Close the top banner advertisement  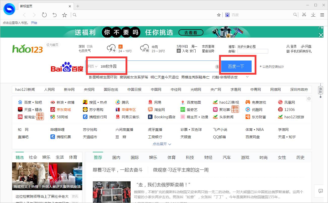(321, 35)
